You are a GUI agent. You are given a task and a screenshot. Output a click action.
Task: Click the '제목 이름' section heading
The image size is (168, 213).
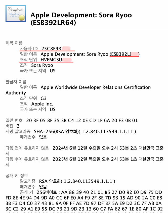[14, 43]
